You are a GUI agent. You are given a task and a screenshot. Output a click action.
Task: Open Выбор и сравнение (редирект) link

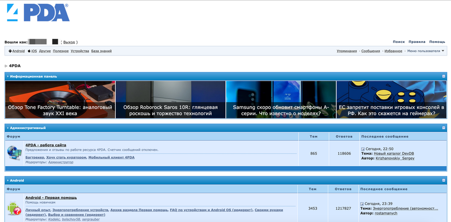pos(76,214)
